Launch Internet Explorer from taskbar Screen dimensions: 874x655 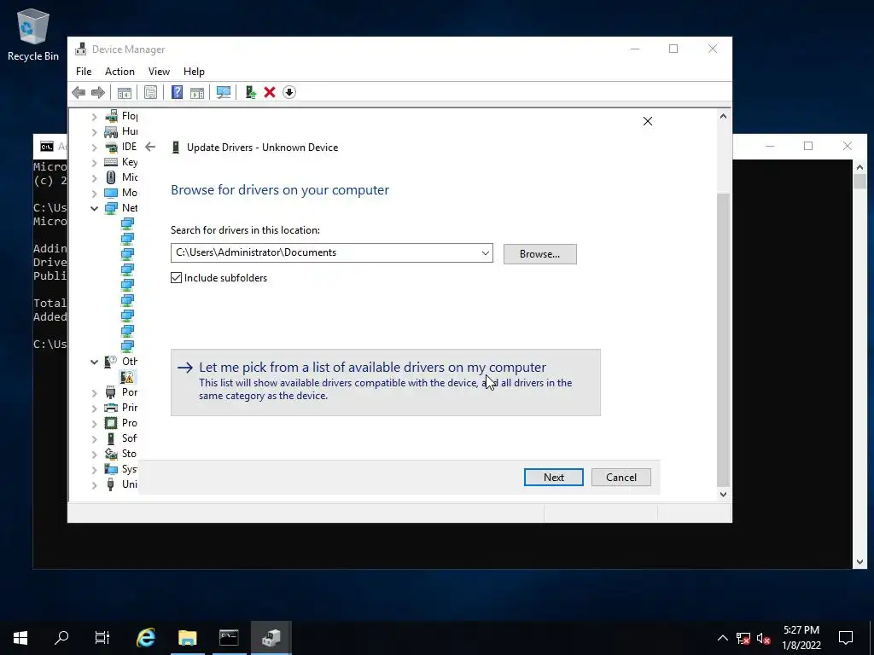(x=146, y=638)
